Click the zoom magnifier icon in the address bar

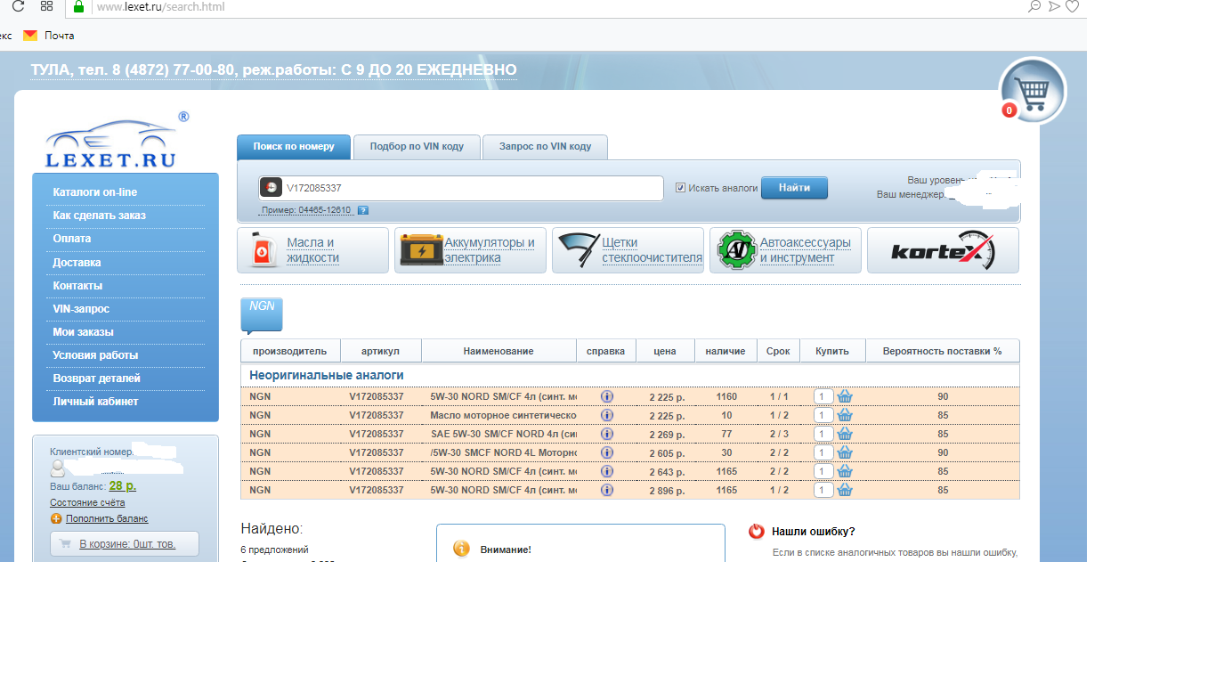(x=1034, y=6)
